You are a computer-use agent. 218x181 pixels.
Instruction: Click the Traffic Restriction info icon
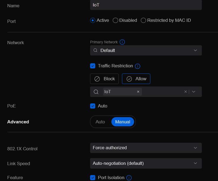pos(137,66)
